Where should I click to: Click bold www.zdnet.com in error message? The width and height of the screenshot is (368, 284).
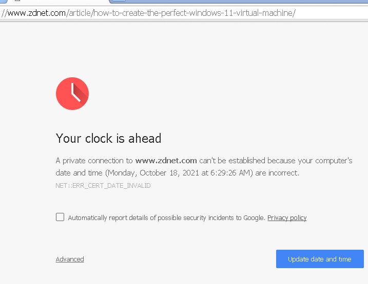166,161
